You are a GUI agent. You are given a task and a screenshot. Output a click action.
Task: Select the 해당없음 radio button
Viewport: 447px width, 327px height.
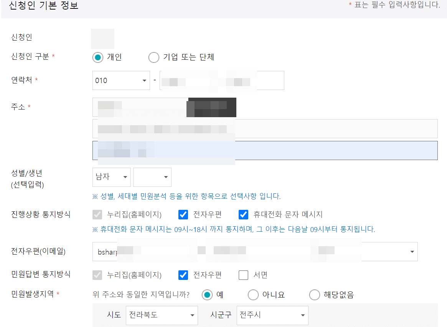(x=315, y=295)
